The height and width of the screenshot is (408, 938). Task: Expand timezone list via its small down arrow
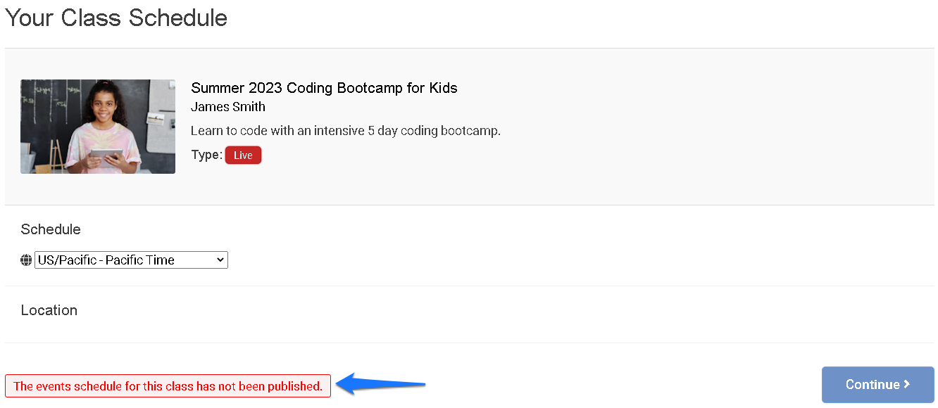click(x=220, y=260)
